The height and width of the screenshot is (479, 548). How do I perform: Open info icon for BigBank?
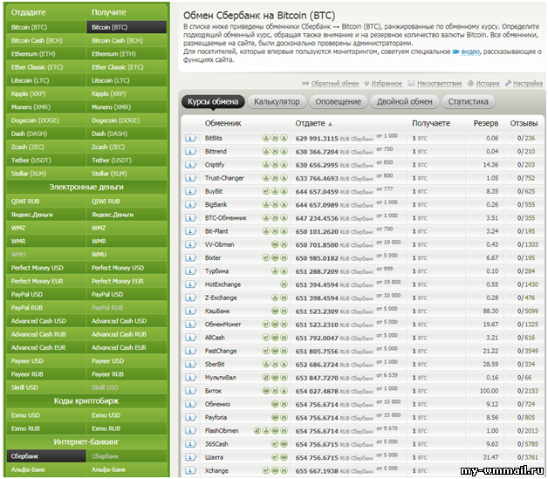190,204
